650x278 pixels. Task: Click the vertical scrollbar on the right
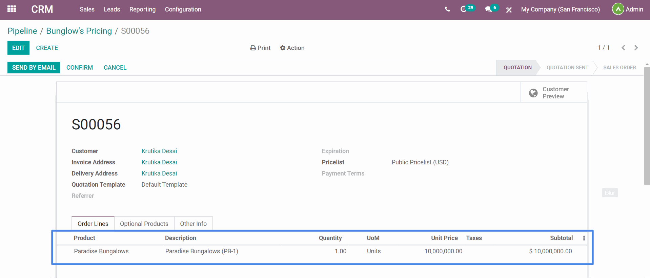pyautogui.click(x=647, y=125)
